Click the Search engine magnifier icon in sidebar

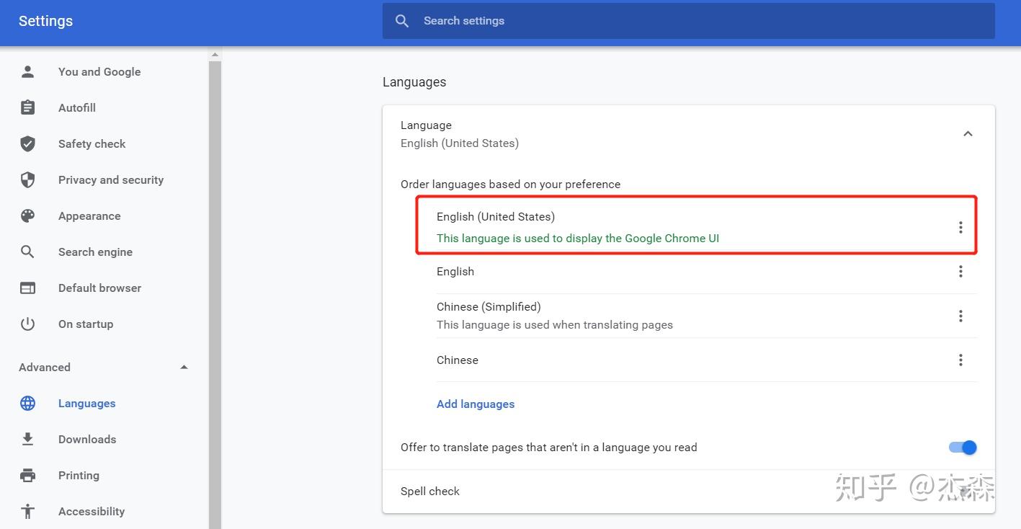point(27,252)
